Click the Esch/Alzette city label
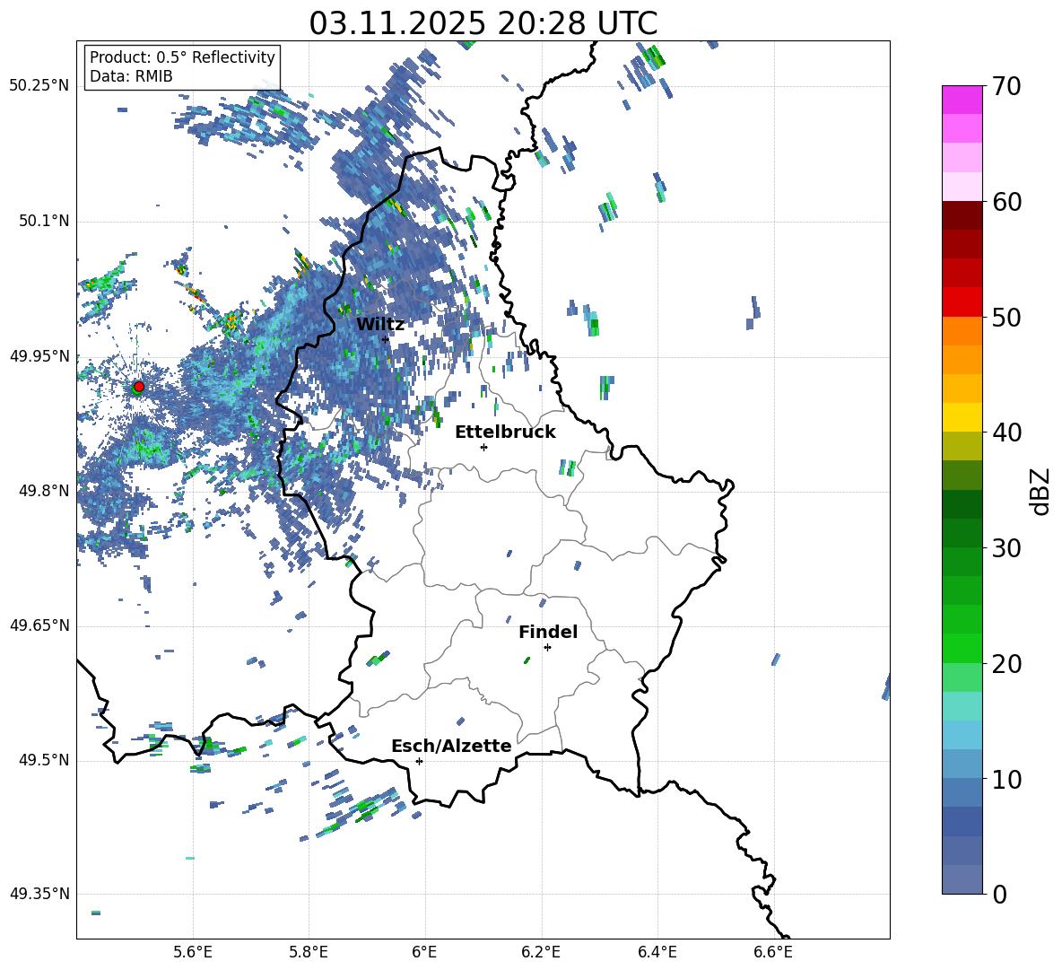 coord(451,746)
